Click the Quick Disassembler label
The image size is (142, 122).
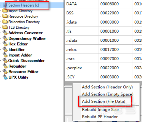coord(27,61)
